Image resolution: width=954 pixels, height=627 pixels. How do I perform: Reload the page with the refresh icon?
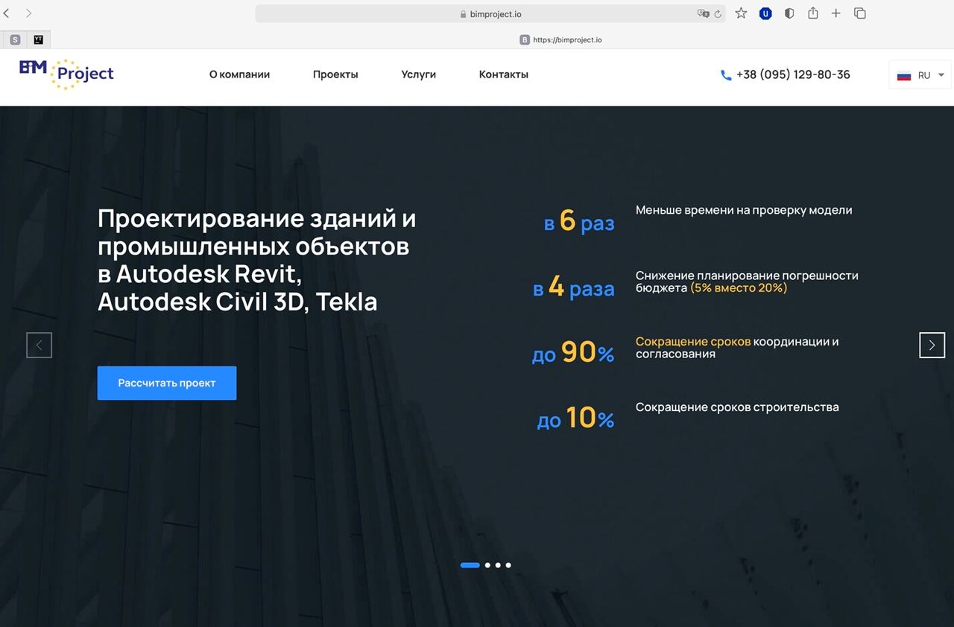point(718,13)
